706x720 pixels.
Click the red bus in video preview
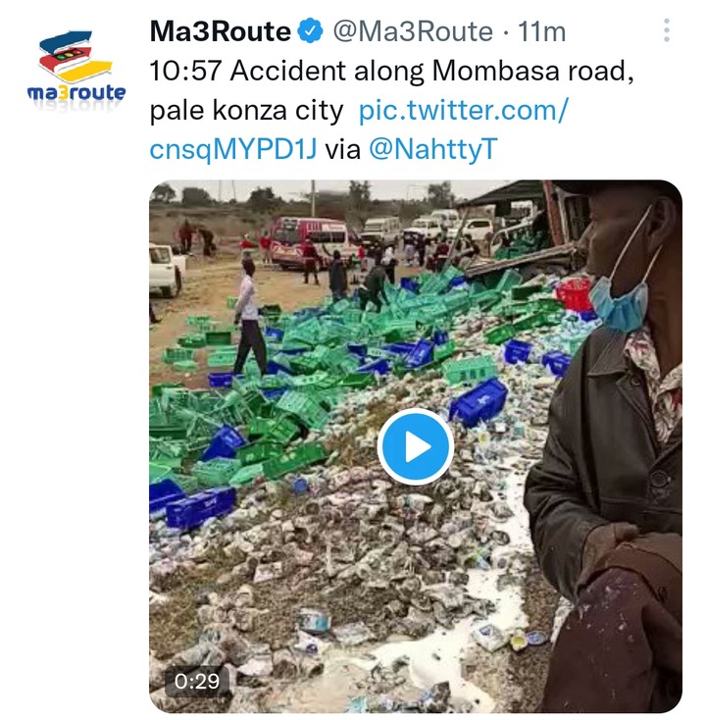pos(309,241)
